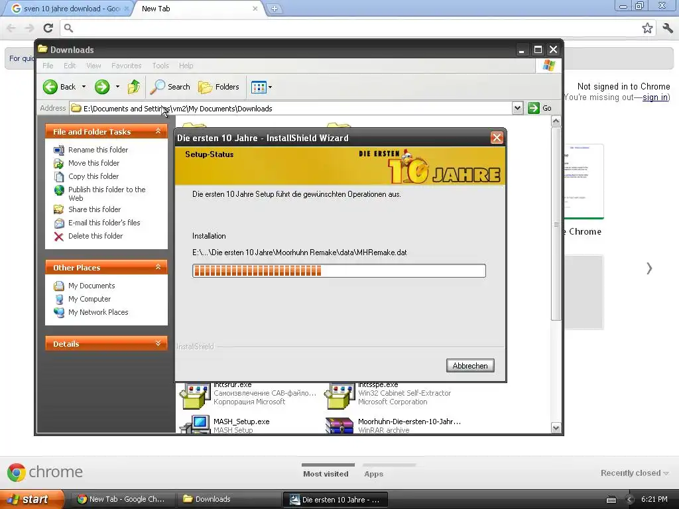Select the Корпорация Microsoft cabinet file icon
This screenshot has height=509, width=679.
click(194, 396)
